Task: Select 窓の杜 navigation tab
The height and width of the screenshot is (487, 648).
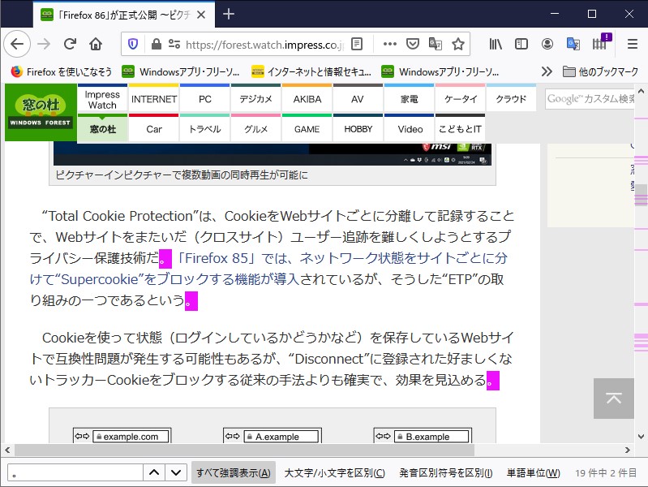Action: [102, 129]
